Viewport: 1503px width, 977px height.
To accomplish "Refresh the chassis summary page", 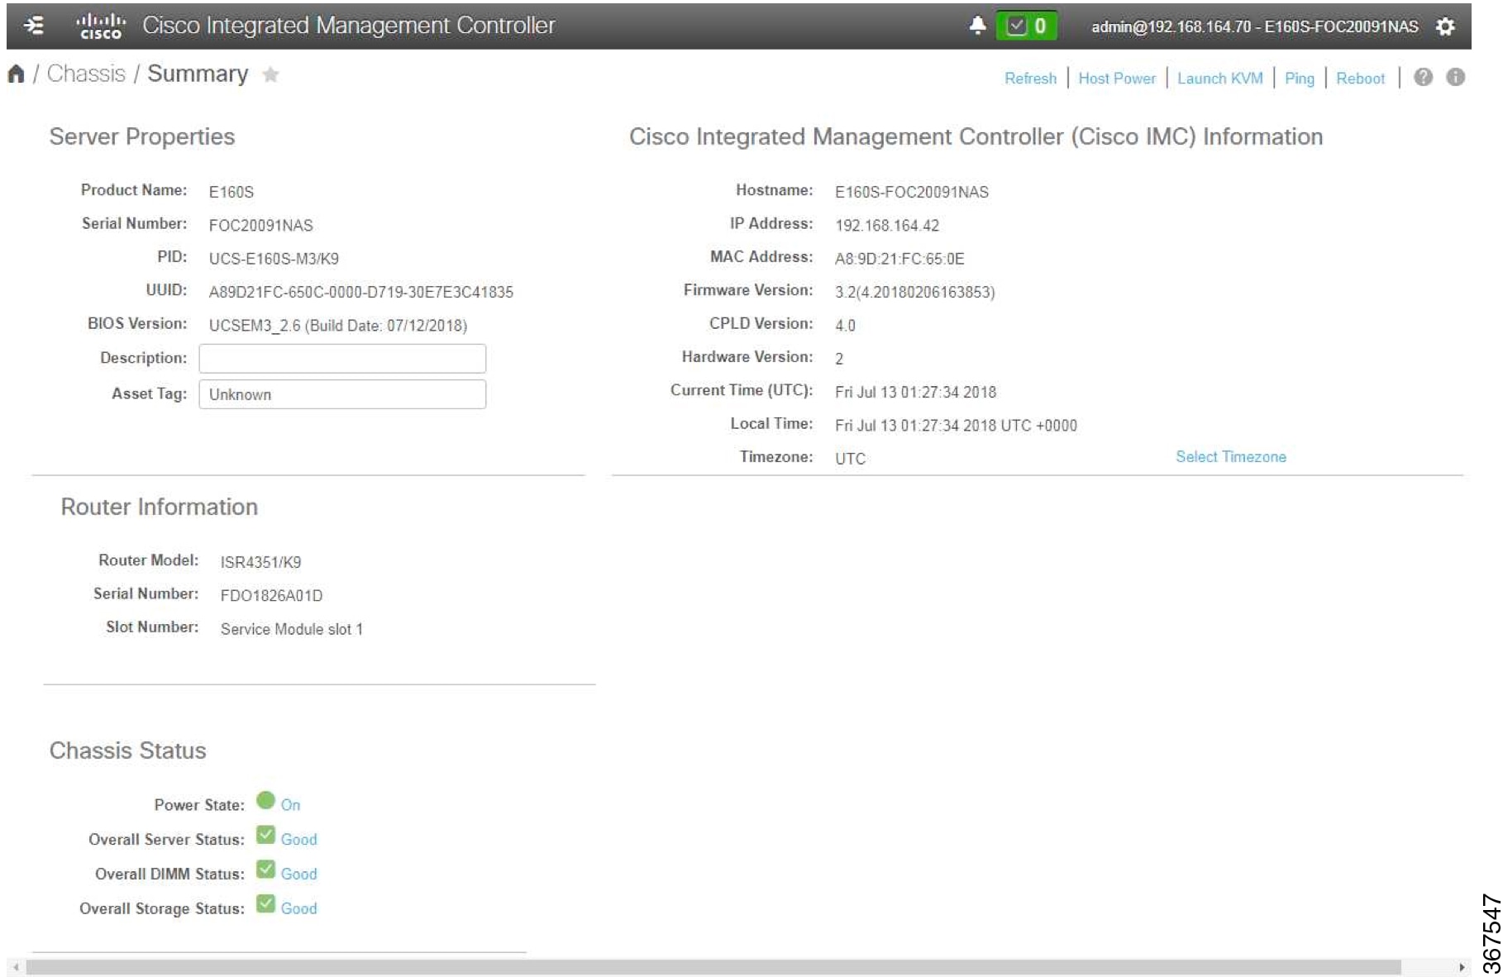I will 1030,79.
